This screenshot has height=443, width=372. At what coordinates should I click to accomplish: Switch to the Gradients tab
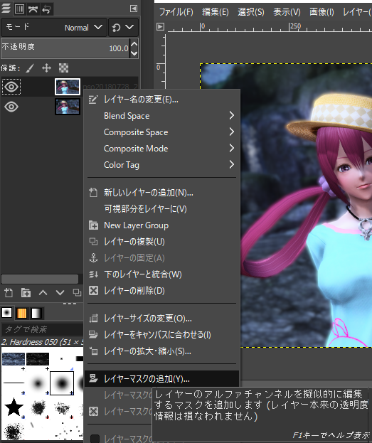[37, 313]
